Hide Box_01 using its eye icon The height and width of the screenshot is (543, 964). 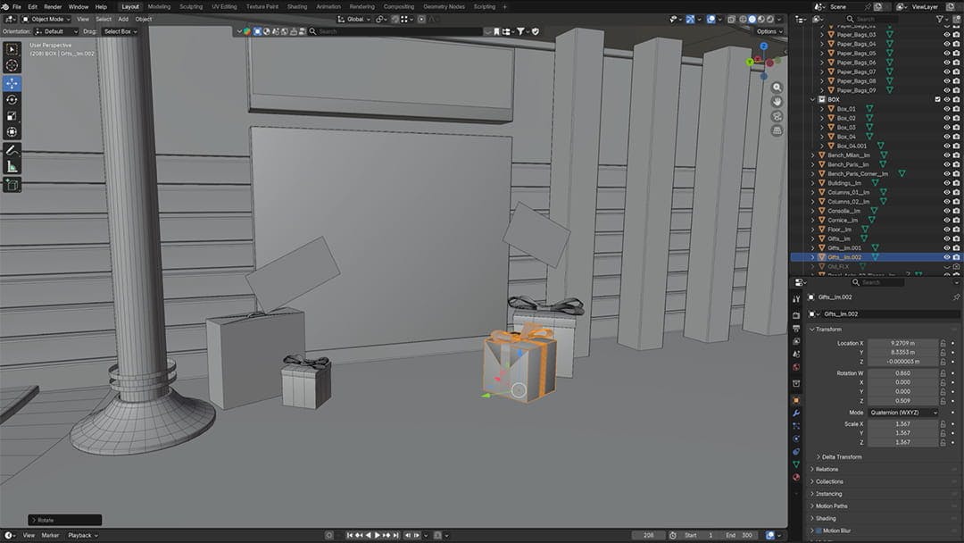coord(947,109)
